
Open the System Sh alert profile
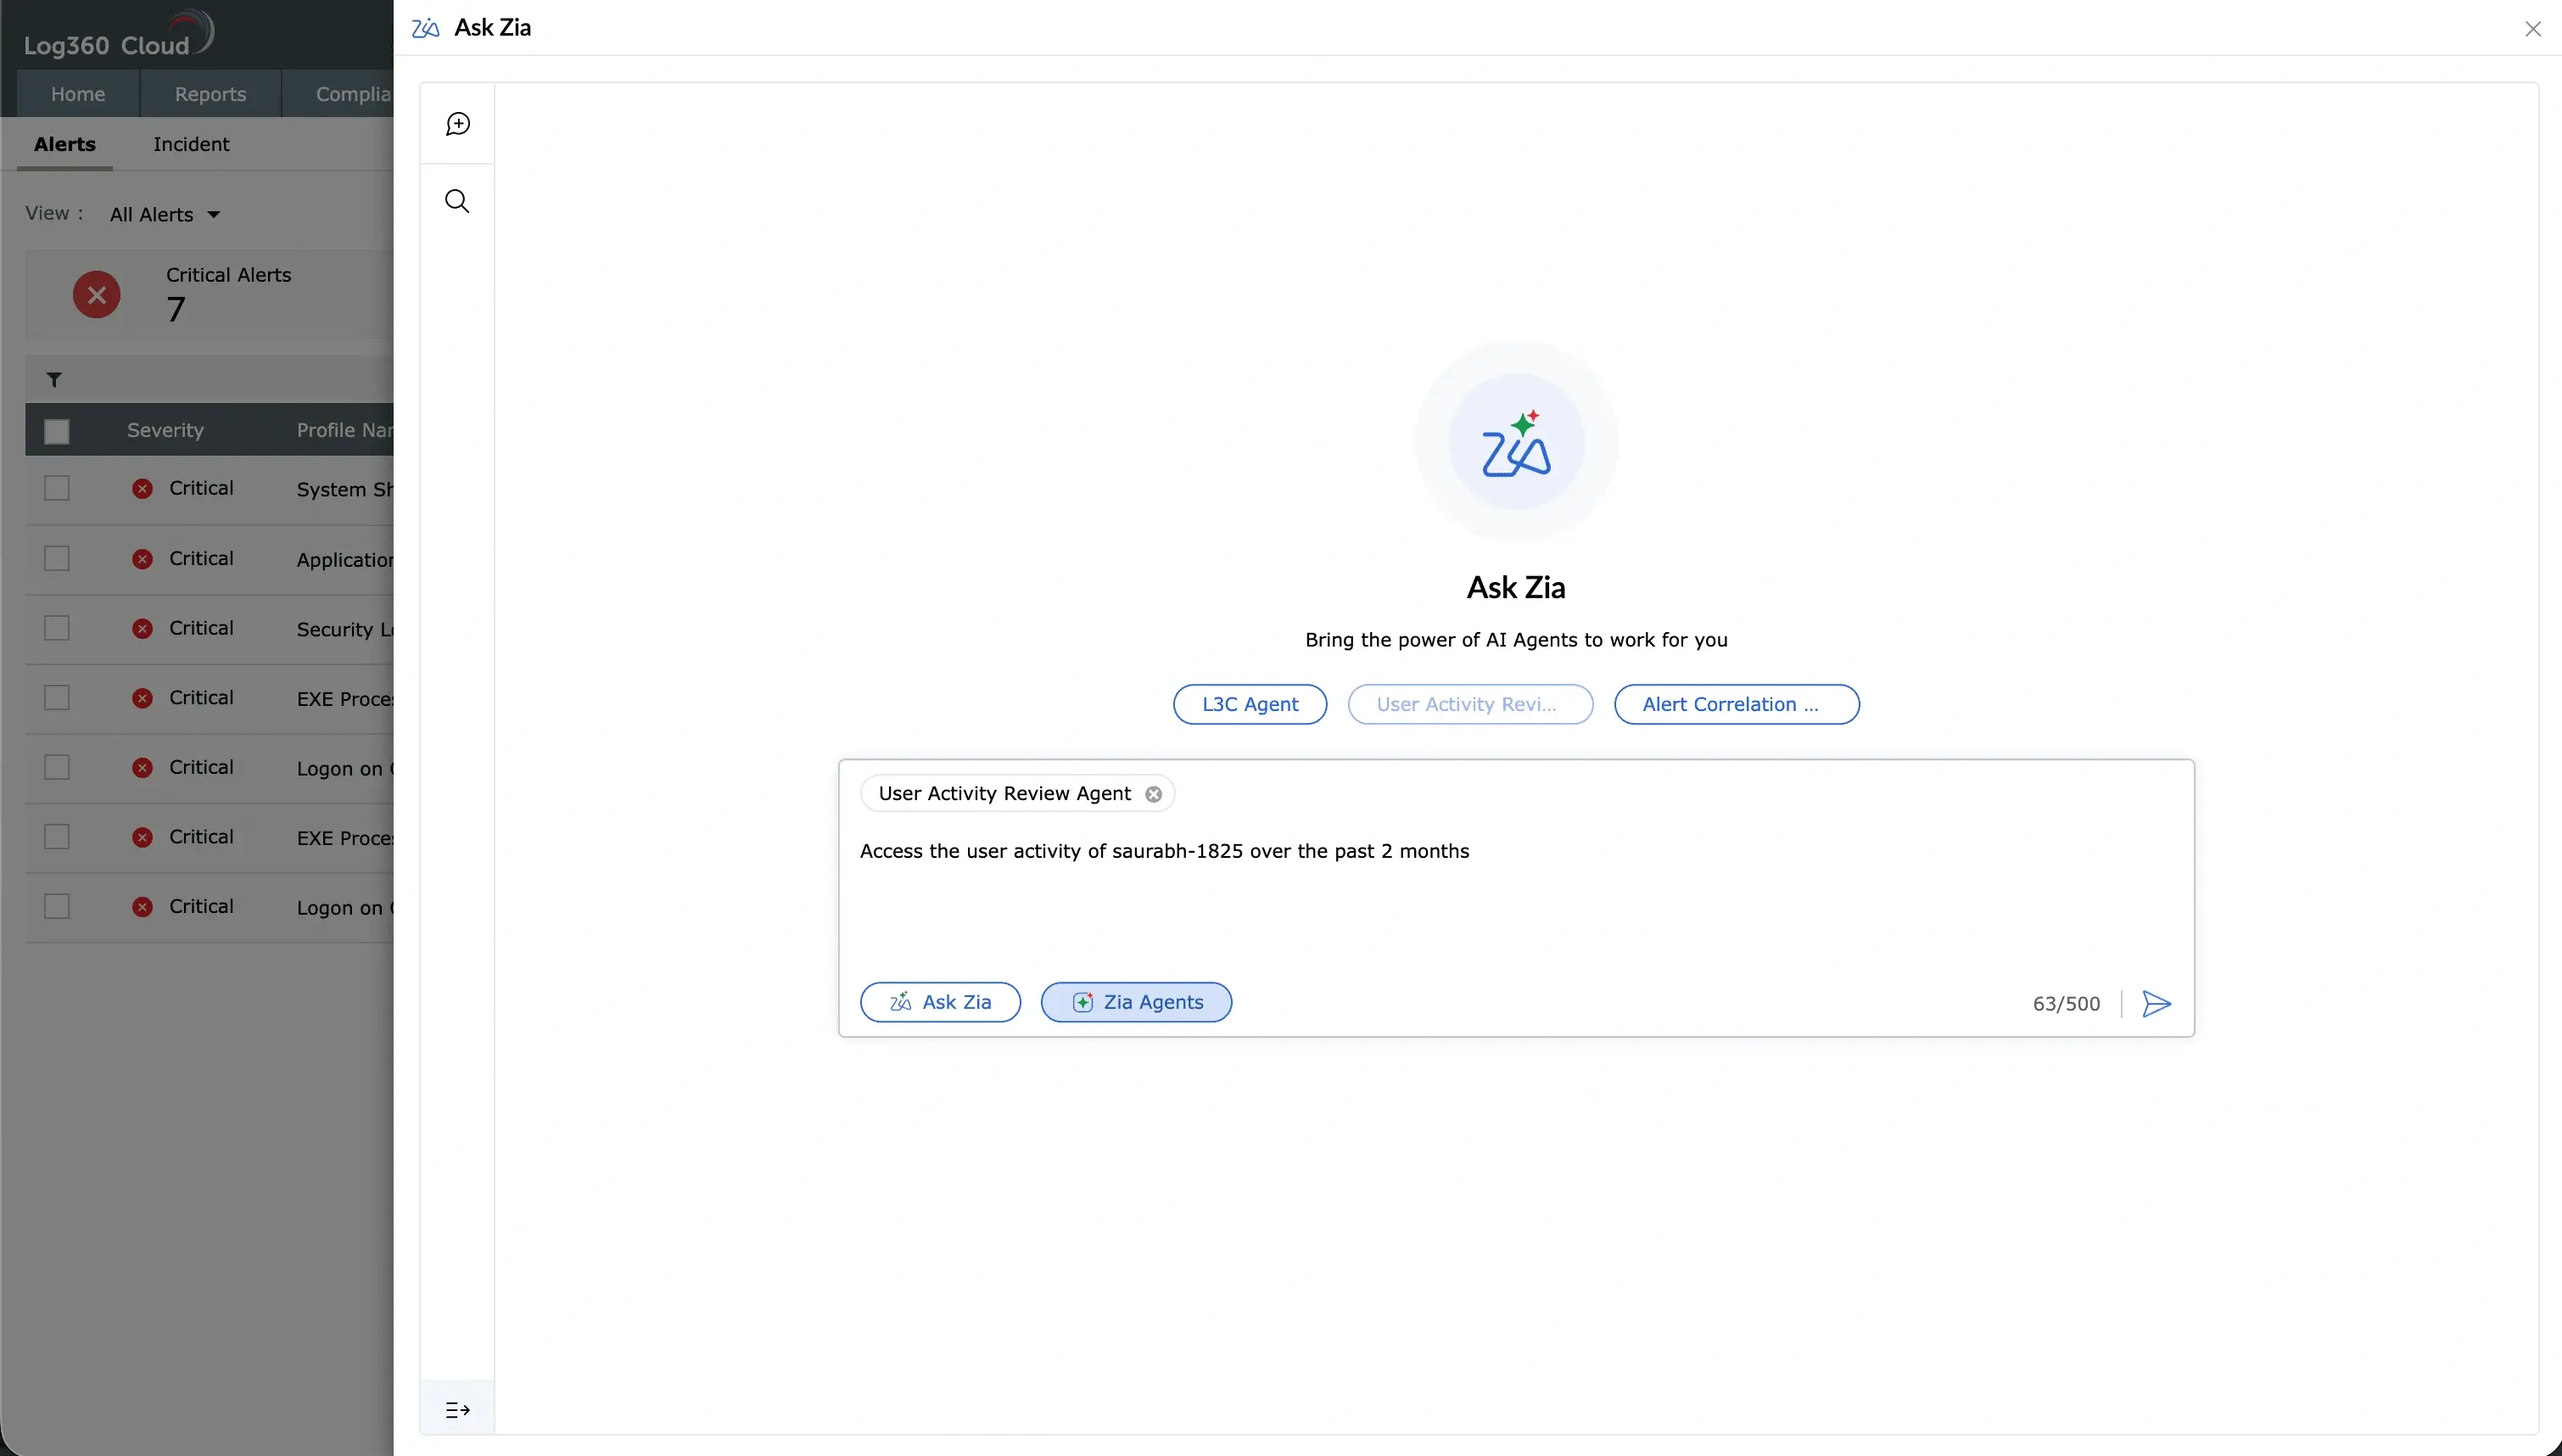(x=345, y=489)
